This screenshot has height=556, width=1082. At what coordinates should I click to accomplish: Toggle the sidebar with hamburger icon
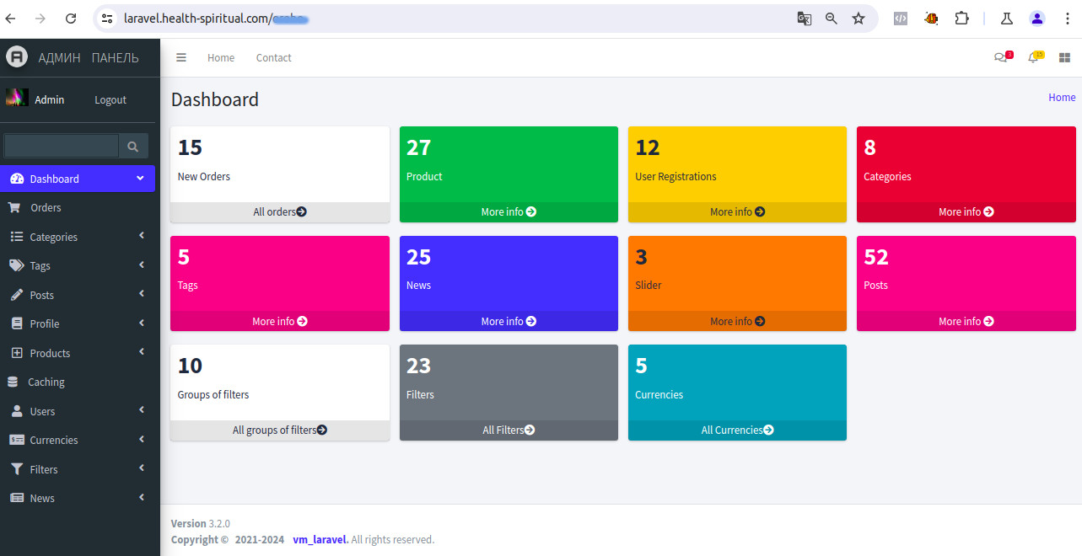click(181, 57)
